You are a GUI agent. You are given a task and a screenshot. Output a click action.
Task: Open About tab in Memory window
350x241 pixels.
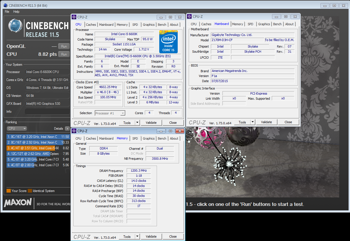[174, 138]
